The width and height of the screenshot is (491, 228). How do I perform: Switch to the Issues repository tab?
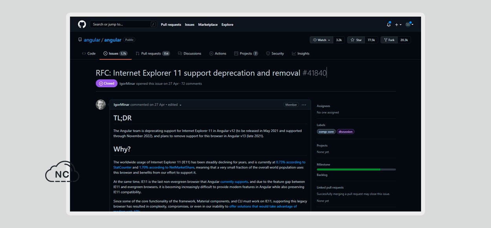click(115, 53)
